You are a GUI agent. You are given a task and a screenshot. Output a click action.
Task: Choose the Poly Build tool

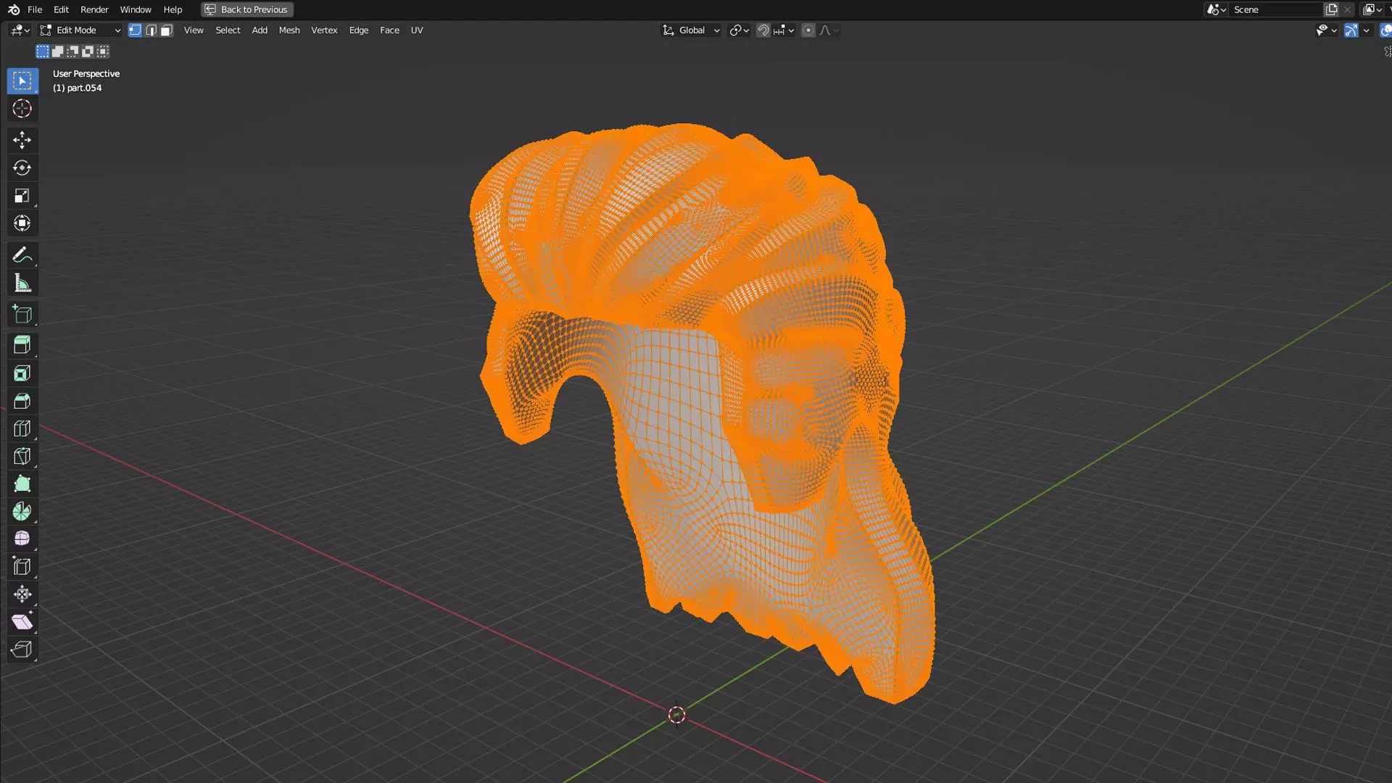click(x=22, y=484)
